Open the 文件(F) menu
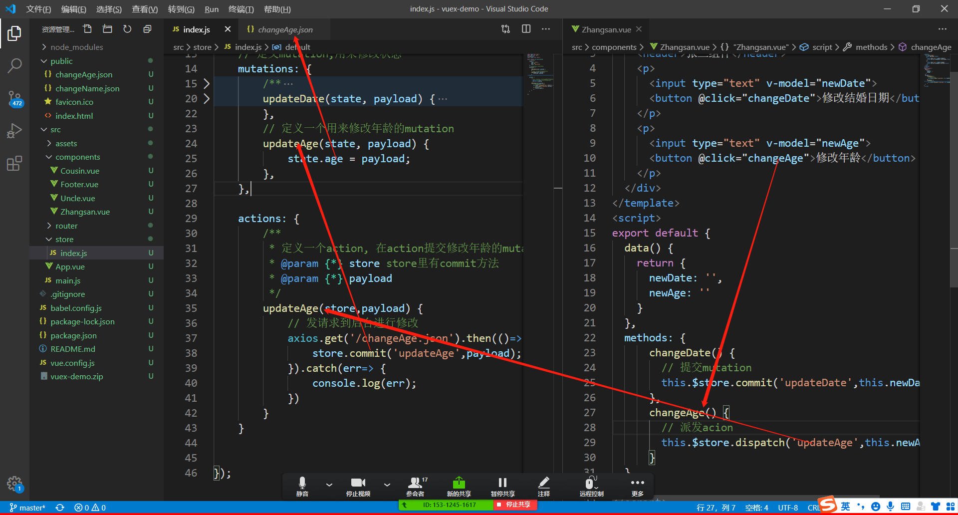 (x=38, y=9)
